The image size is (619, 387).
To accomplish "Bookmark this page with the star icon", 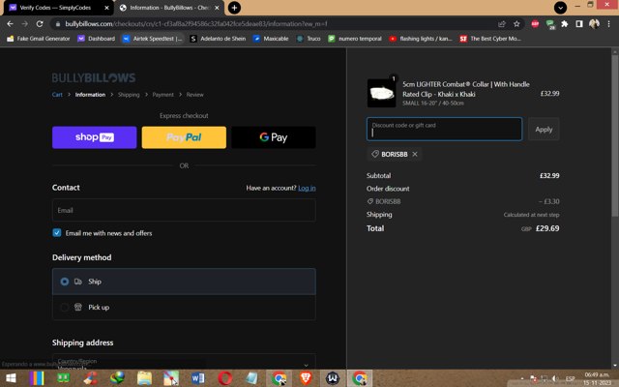I will [516, 24].
